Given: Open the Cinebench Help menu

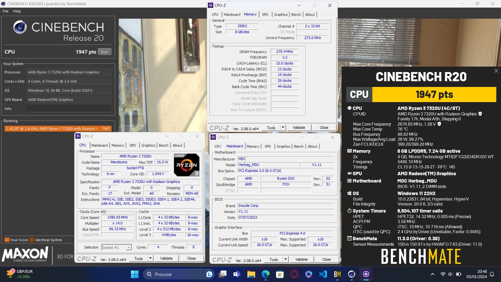Looking at the screenshot, I should pos(17,11).
